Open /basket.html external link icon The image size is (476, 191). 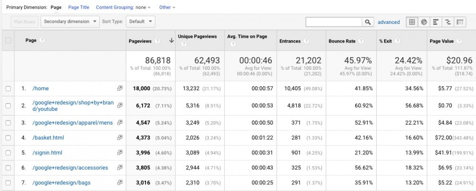(120, 138)
